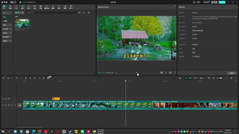This screenshot has width=239, height=134.
Task: Open the 文本 (Text) panel
Action: [16, 7]
